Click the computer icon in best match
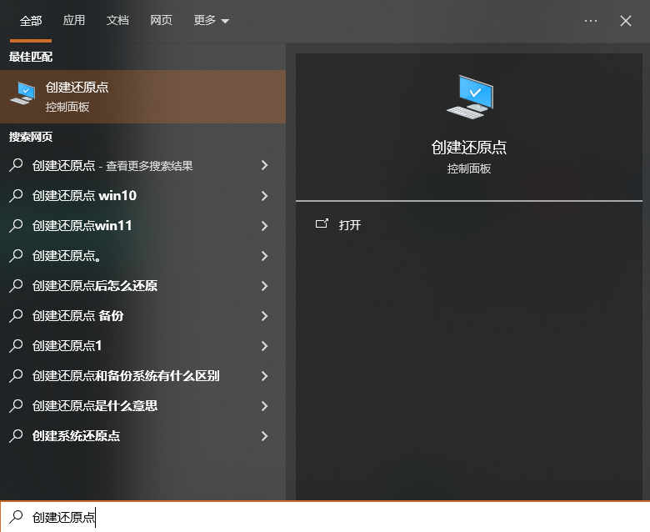Screen dimensions: 650x532 pyautogui.click(x=22, y=93)
